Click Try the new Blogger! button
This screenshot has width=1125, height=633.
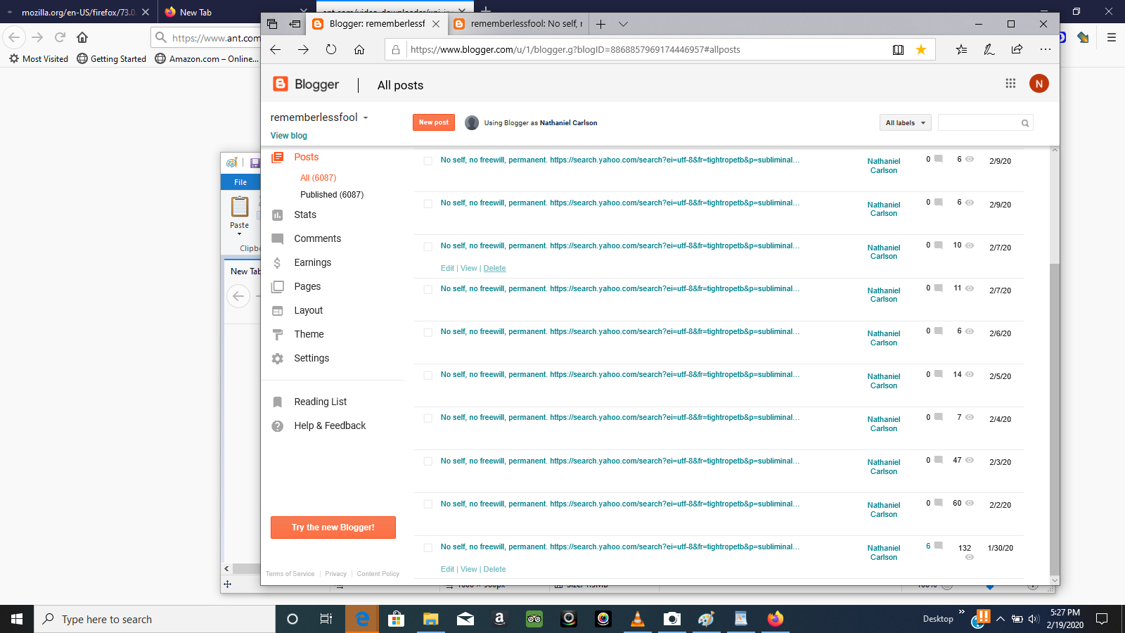click(x=333, y=527)
